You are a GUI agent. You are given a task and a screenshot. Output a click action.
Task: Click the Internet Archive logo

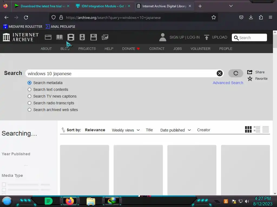pyautogui.click(x=21, y=37)
